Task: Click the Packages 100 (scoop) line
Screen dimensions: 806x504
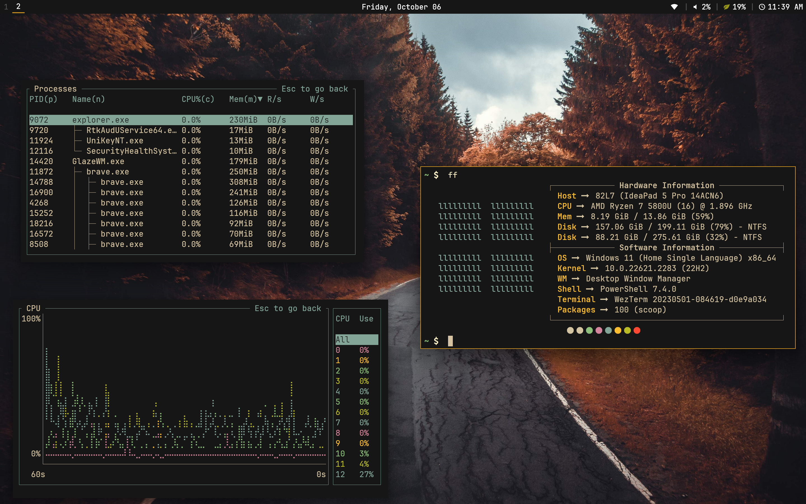Action: point(612,310)
